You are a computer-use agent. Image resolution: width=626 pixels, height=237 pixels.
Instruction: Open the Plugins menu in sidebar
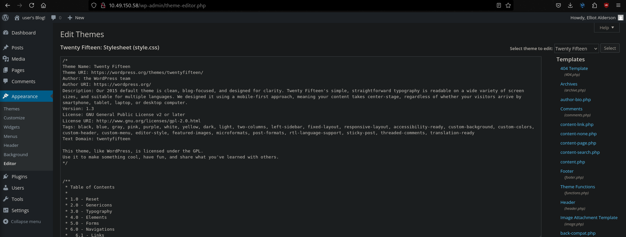[19, 177]
